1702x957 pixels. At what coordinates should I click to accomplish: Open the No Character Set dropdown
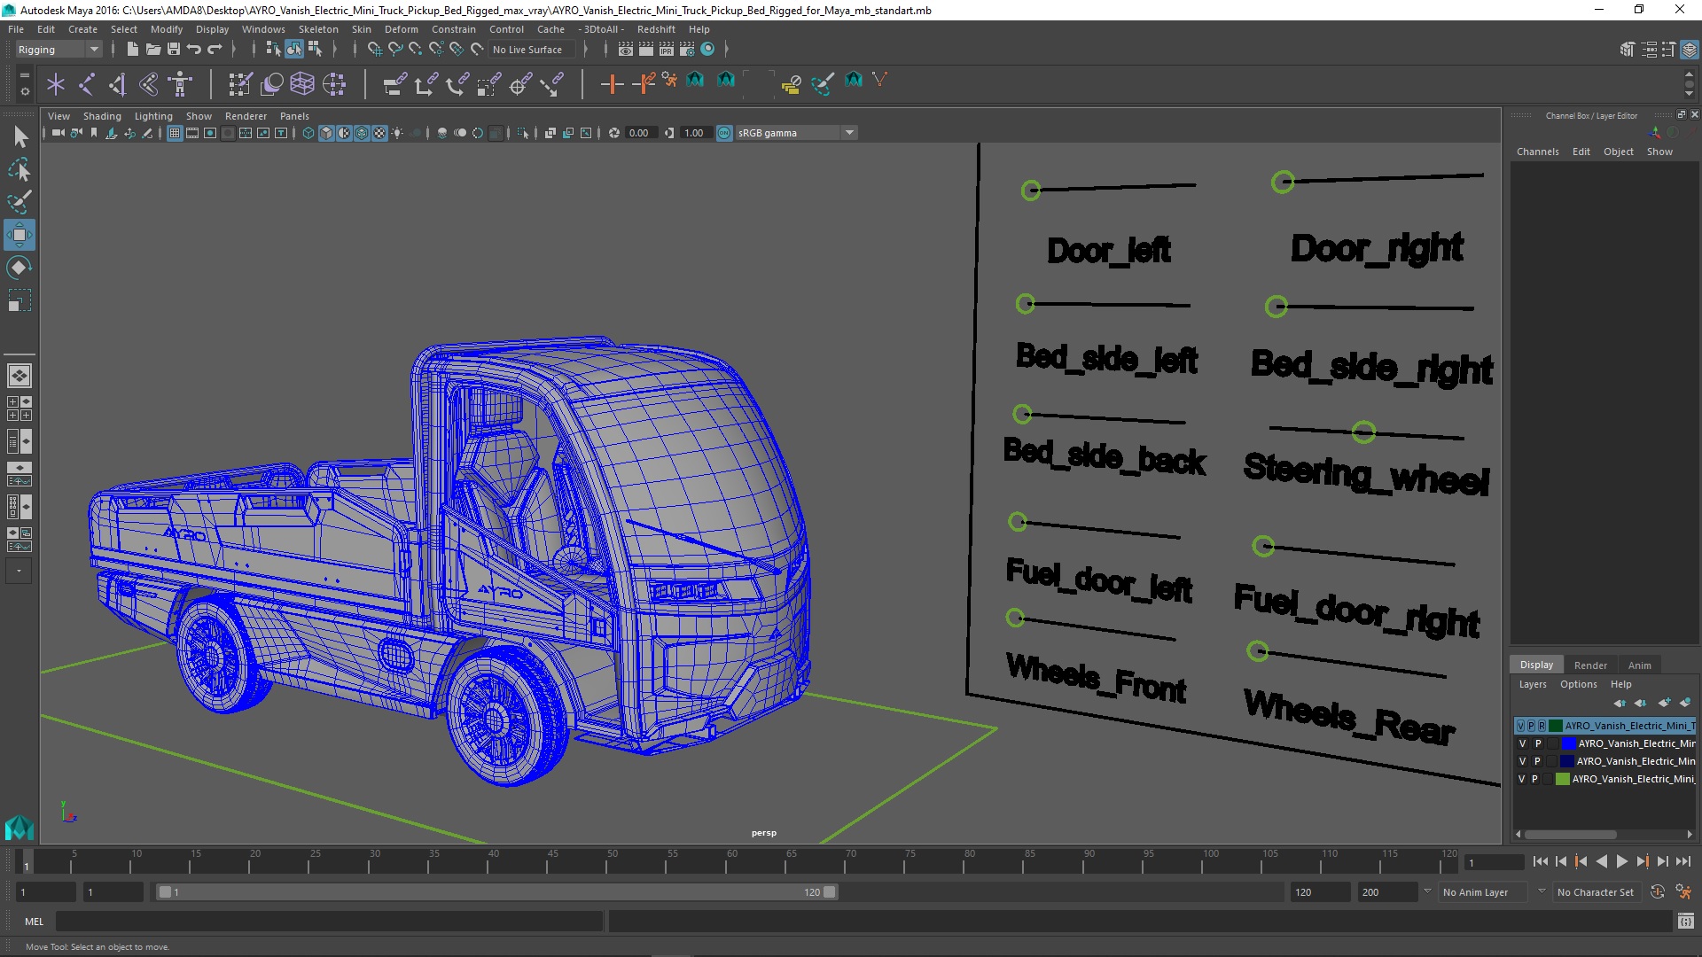[1599, 892]
